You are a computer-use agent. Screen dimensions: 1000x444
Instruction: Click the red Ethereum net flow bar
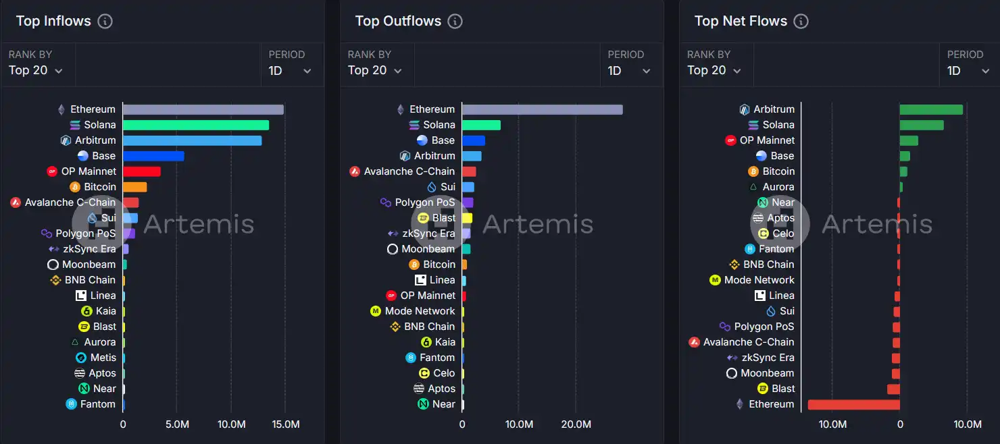[853, 404]
